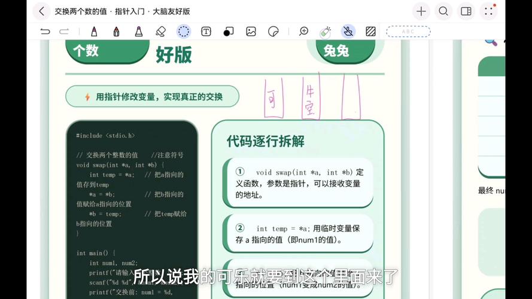532x299 pixels.
Task: Tap the void swap(int *a, int *b) code line
Action: [x=120, y=165]
